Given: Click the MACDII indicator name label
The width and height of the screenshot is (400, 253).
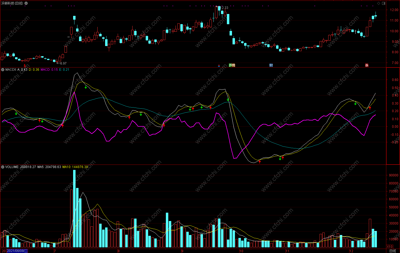Looking at the screenshot, I should pos(11,70).
